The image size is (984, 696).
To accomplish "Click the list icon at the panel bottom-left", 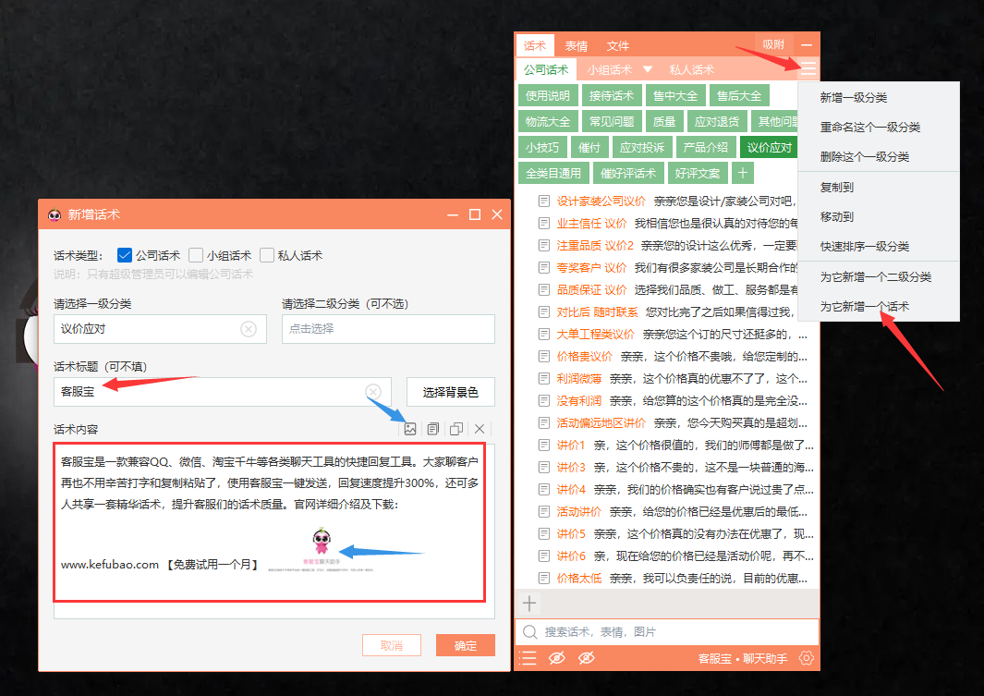I will (x=528, y=658).
